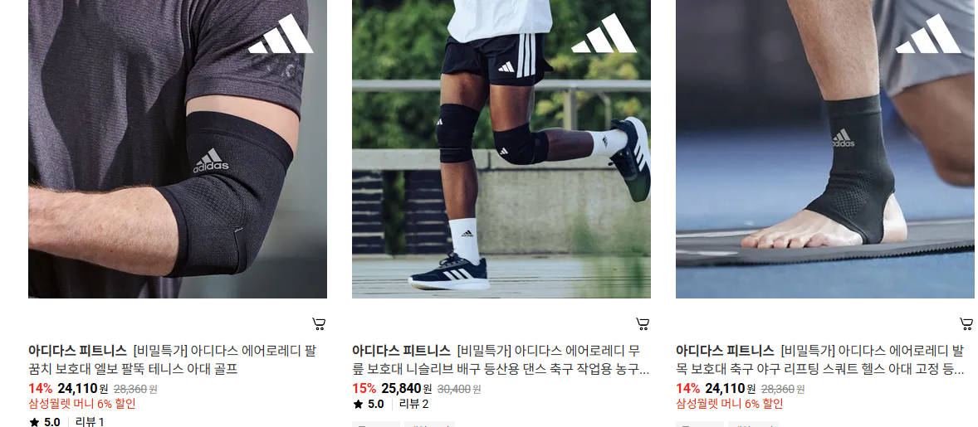
Task: Select the 14% price on the elbow item
Action: tap(41, 389)
